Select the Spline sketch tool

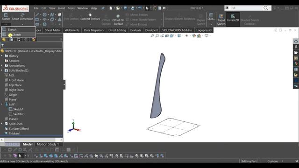click(52, 14)
